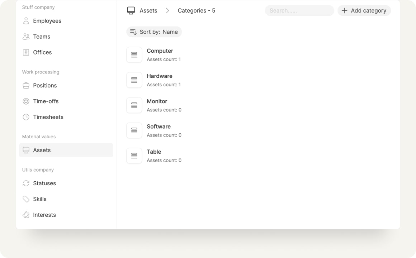Expand the breadcrumb chevron after Assets
This screenshot has width=416, height=258.
coord(167,10)
